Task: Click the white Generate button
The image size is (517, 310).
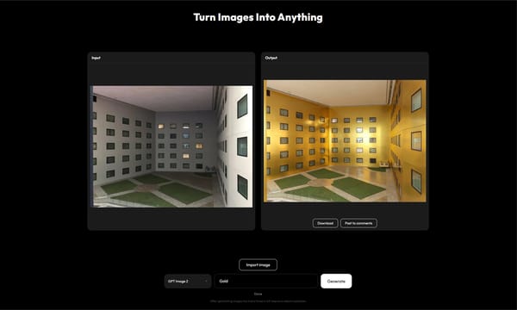Action: pos(336,282)
